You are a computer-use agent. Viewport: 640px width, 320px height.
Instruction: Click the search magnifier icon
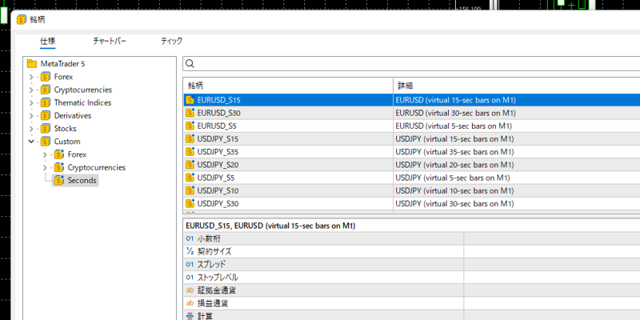point(190,64)
